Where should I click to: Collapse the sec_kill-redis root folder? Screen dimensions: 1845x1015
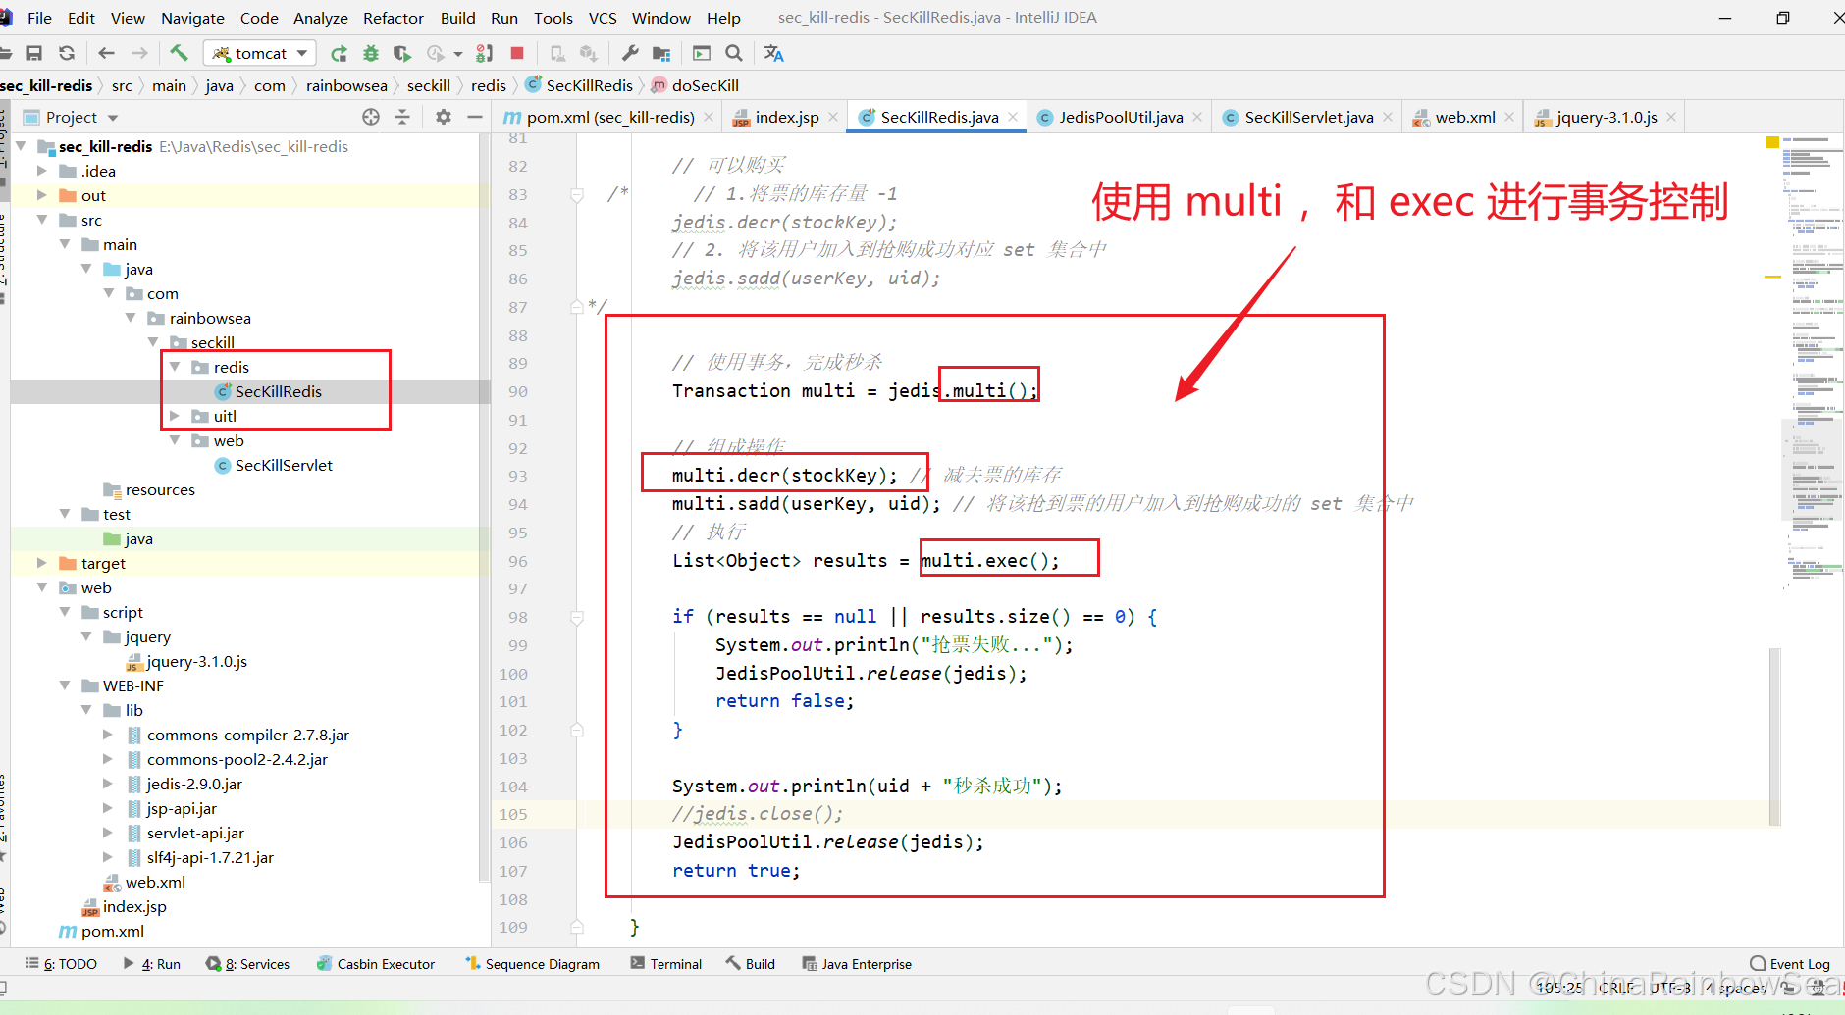coord(21,146)
